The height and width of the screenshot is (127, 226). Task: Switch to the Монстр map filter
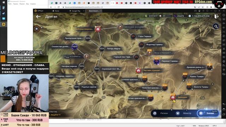pyautogui.click(x=184, y=113)
